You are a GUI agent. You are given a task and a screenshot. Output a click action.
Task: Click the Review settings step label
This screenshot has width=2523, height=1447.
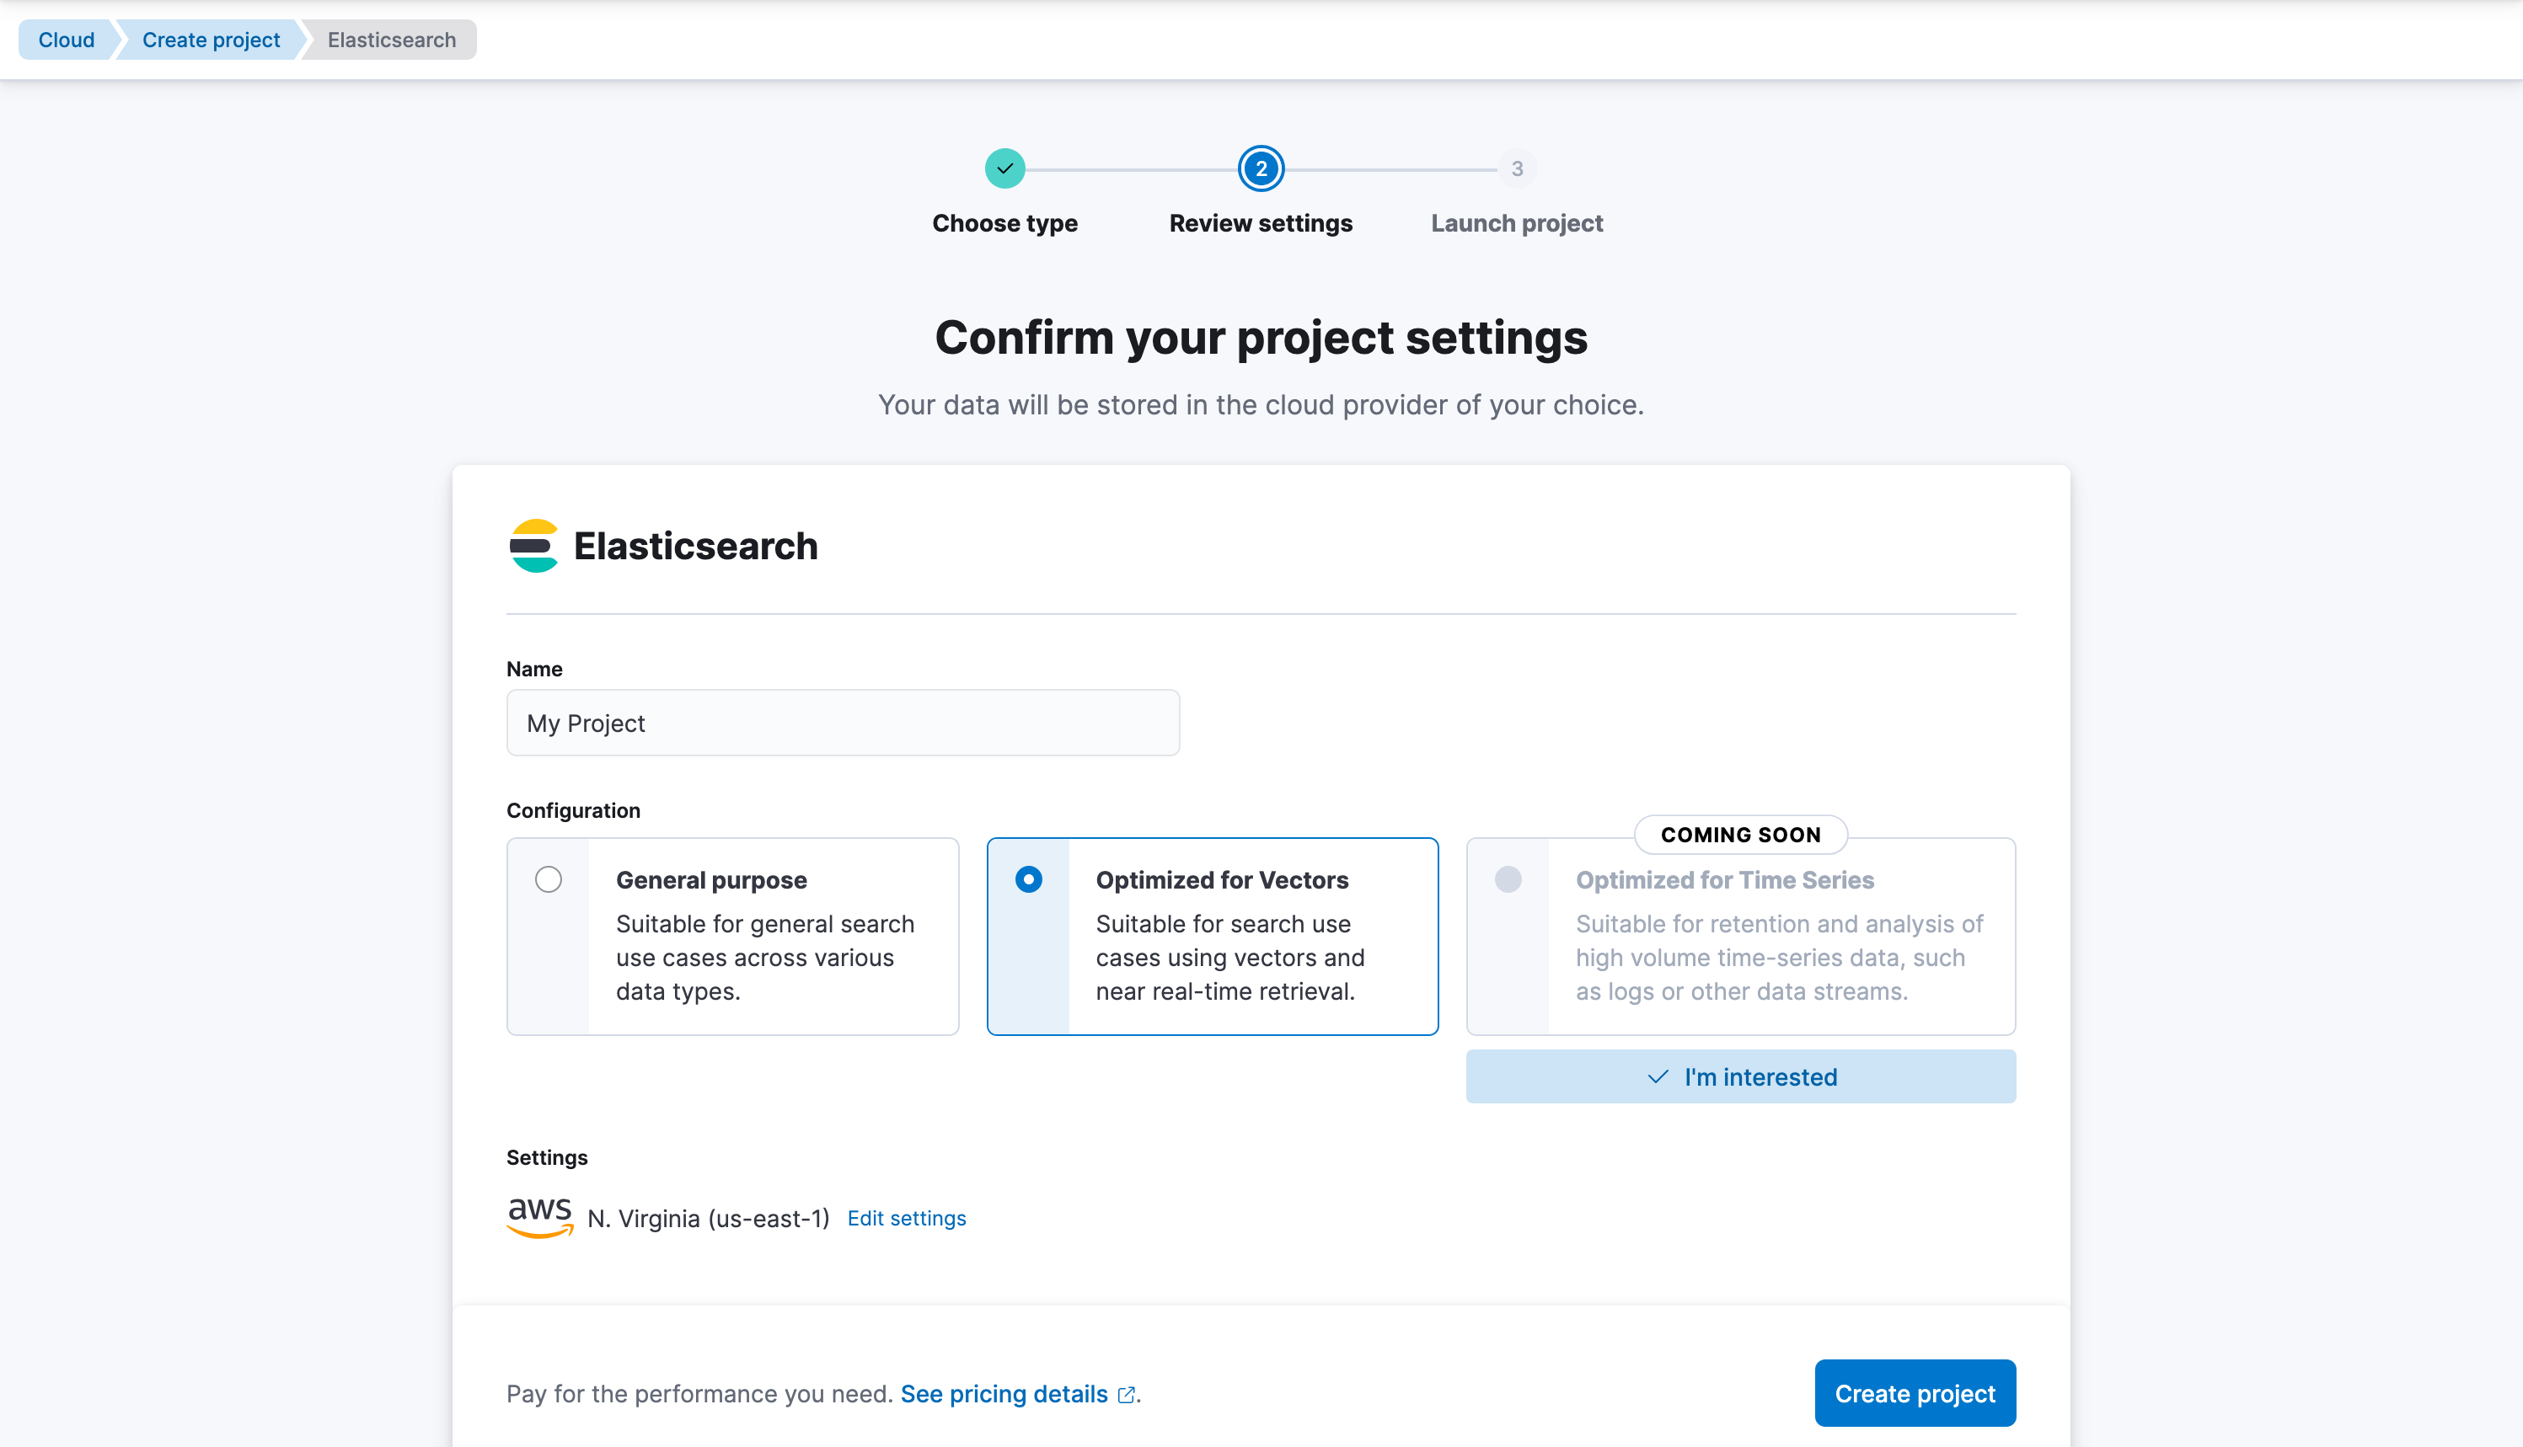(x=1261, y=223)
